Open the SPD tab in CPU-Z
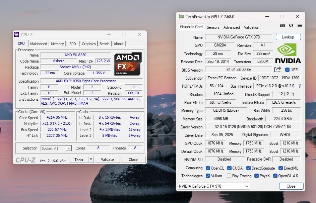 pyautogui.click(x=73, y=44)
